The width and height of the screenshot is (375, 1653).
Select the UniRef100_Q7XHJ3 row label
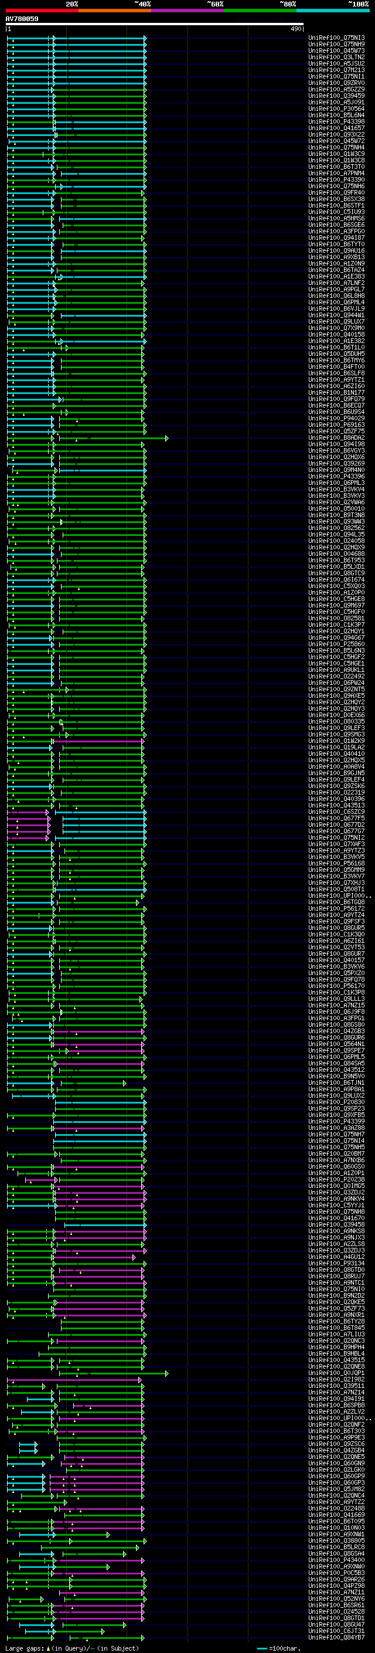tap(336, 883)
